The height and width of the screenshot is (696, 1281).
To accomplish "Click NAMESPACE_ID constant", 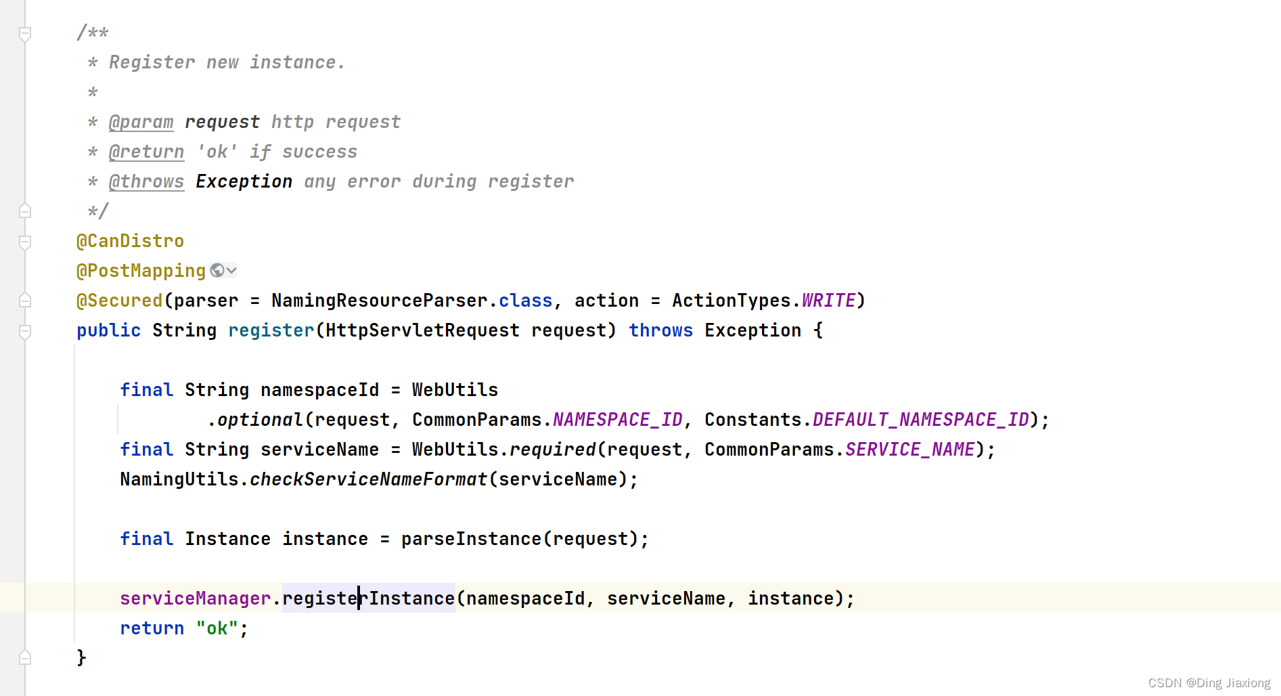I will 617,420.
